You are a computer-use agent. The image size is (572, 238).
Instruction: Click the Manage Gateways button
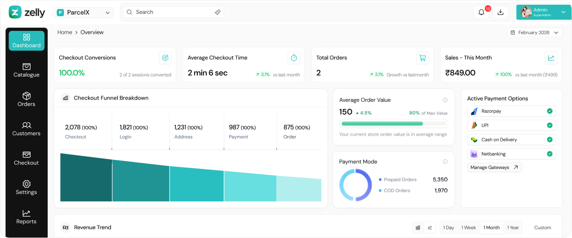click(494, 168)
